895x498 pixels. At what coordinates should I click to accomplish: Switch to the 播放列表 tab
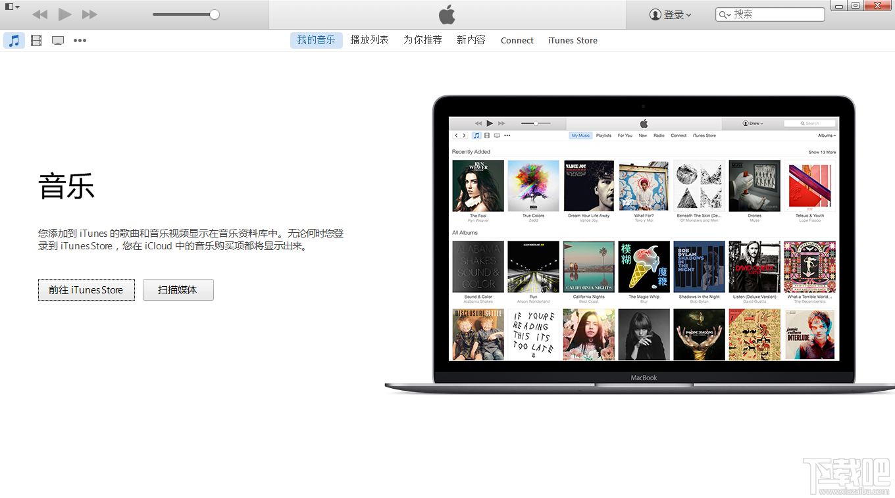click(x=369, y=40)
